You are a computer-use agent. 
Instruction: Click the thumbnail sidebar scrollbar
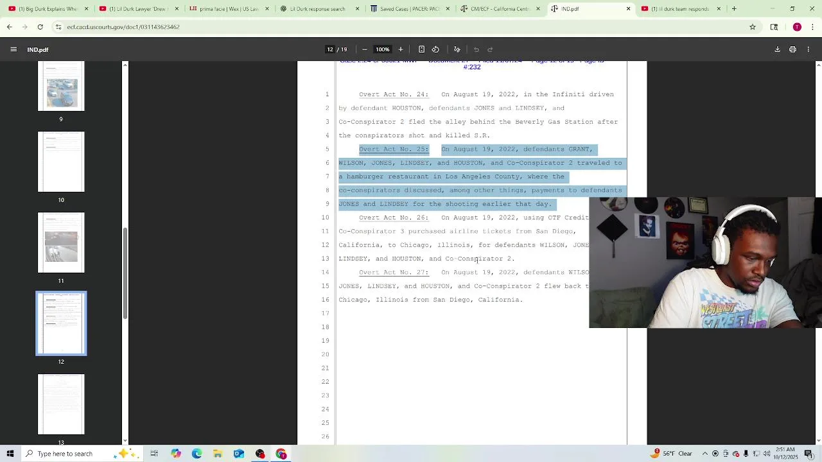point(125,273)
